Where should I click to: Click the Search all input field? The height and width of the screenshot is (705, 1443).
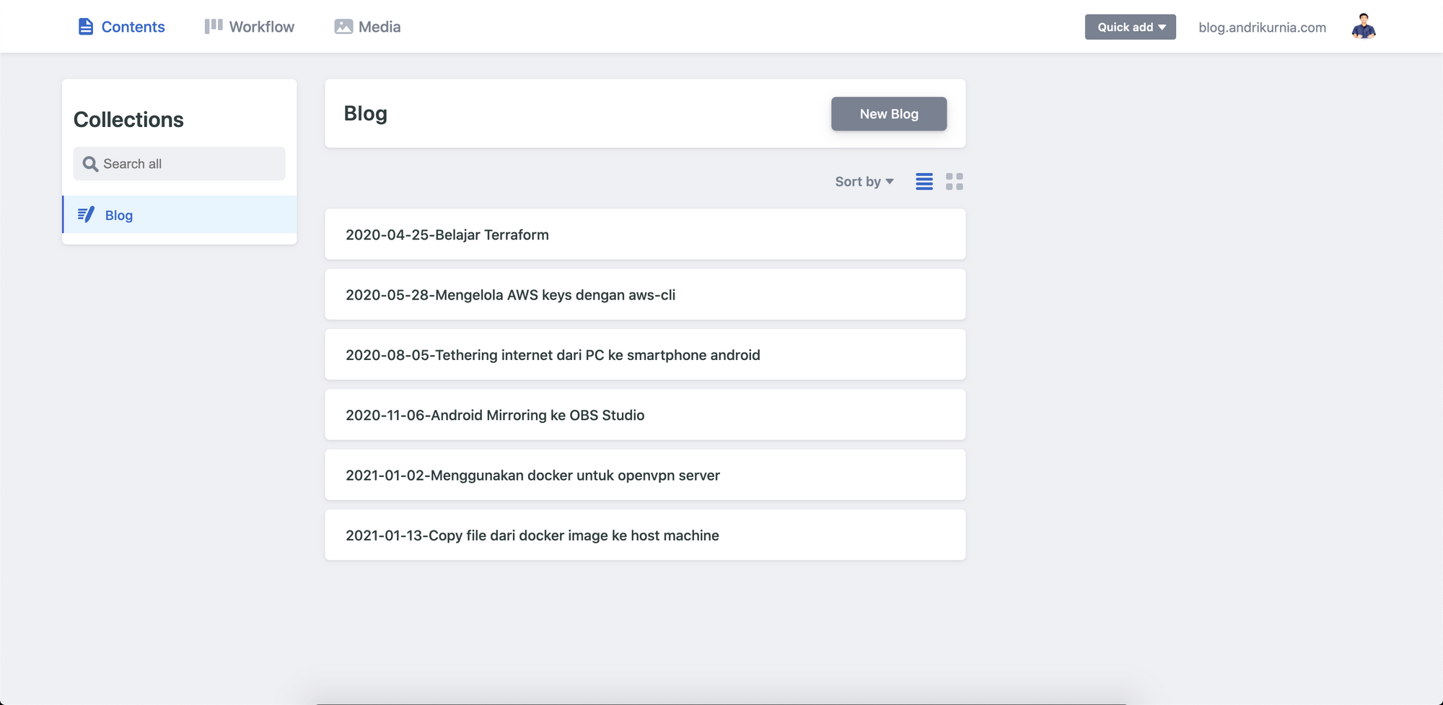coord(179,163)
